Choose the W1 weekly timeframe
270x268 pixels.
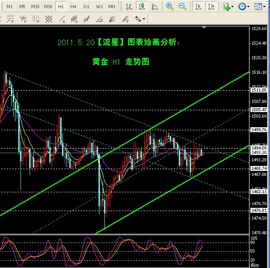(99, 6)
